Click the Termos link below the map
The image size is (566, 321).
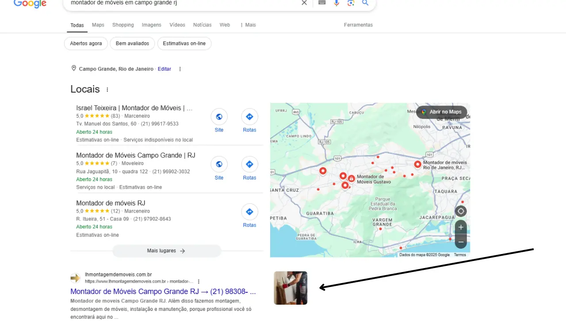460,255
